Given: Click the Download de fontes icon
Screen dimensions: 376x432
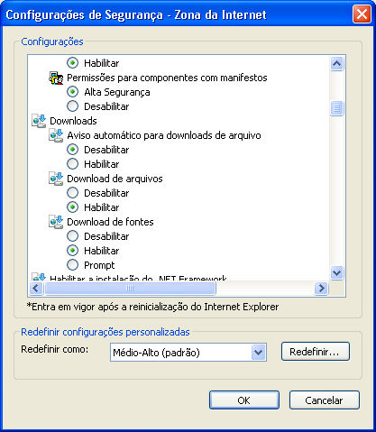Looking at the screenshot, I should (x=56, y=222).
